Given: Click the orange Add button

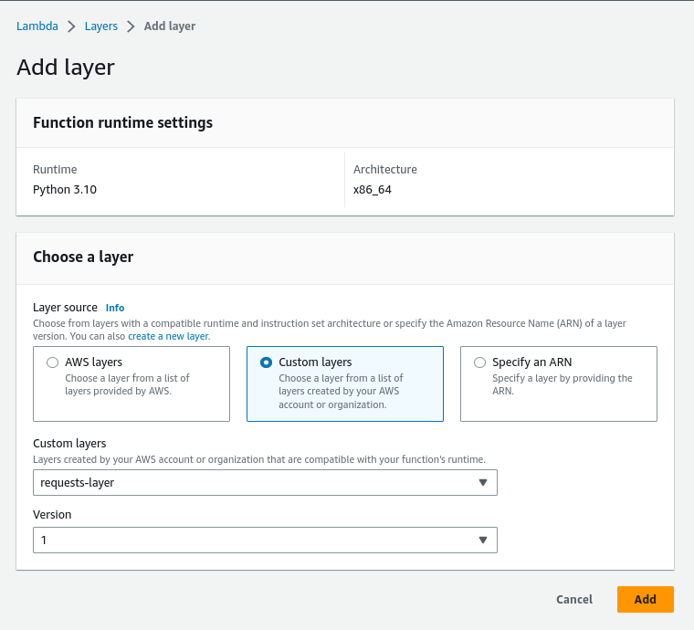Looking at the screenshot, I should [x=645, y=599].
